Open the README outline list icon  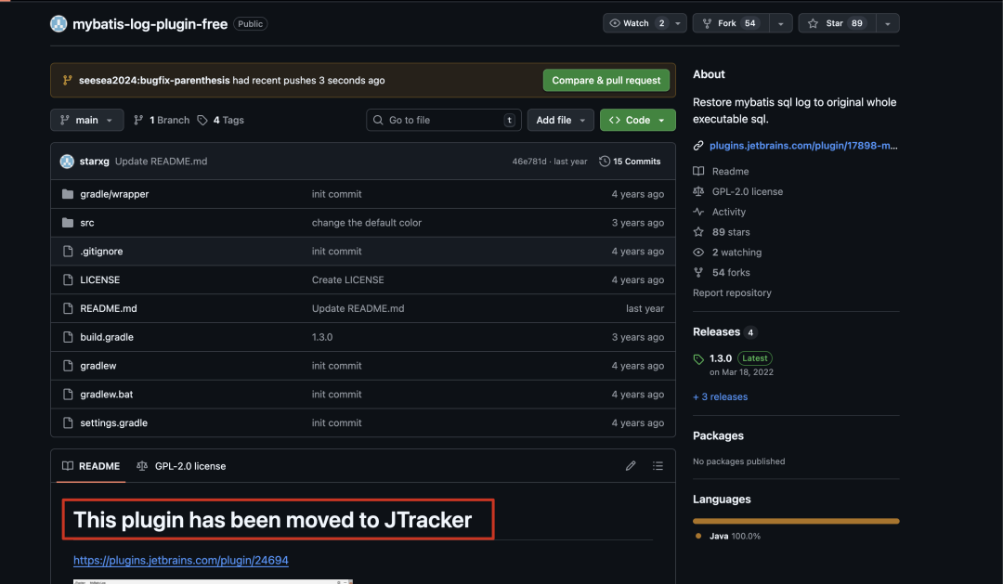pyautogui.click(x=658, y=466)
